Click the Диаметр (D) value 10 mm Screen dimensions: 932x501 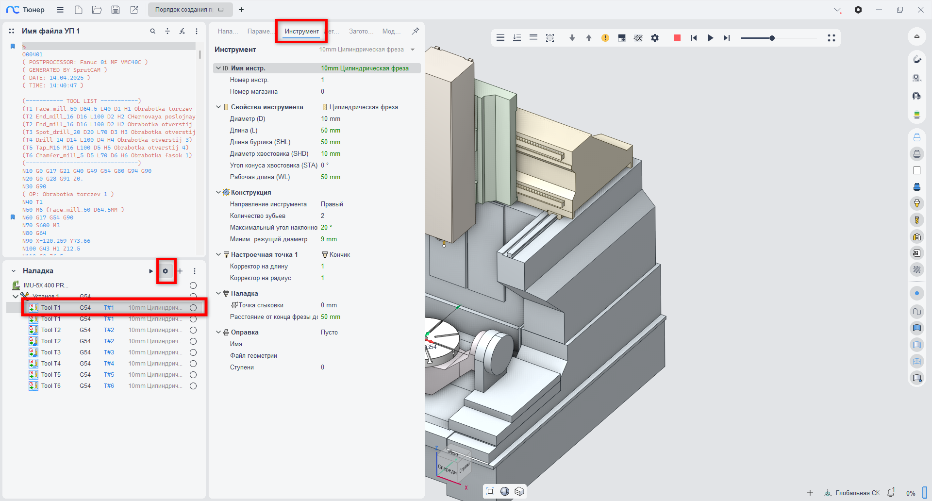click(x=331, y=119)
